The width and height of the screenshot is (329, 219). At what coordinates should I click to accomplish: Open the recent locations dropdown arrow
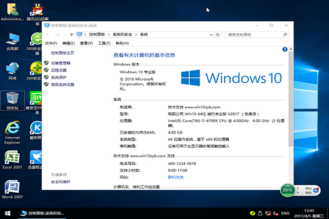coord(65,34)
